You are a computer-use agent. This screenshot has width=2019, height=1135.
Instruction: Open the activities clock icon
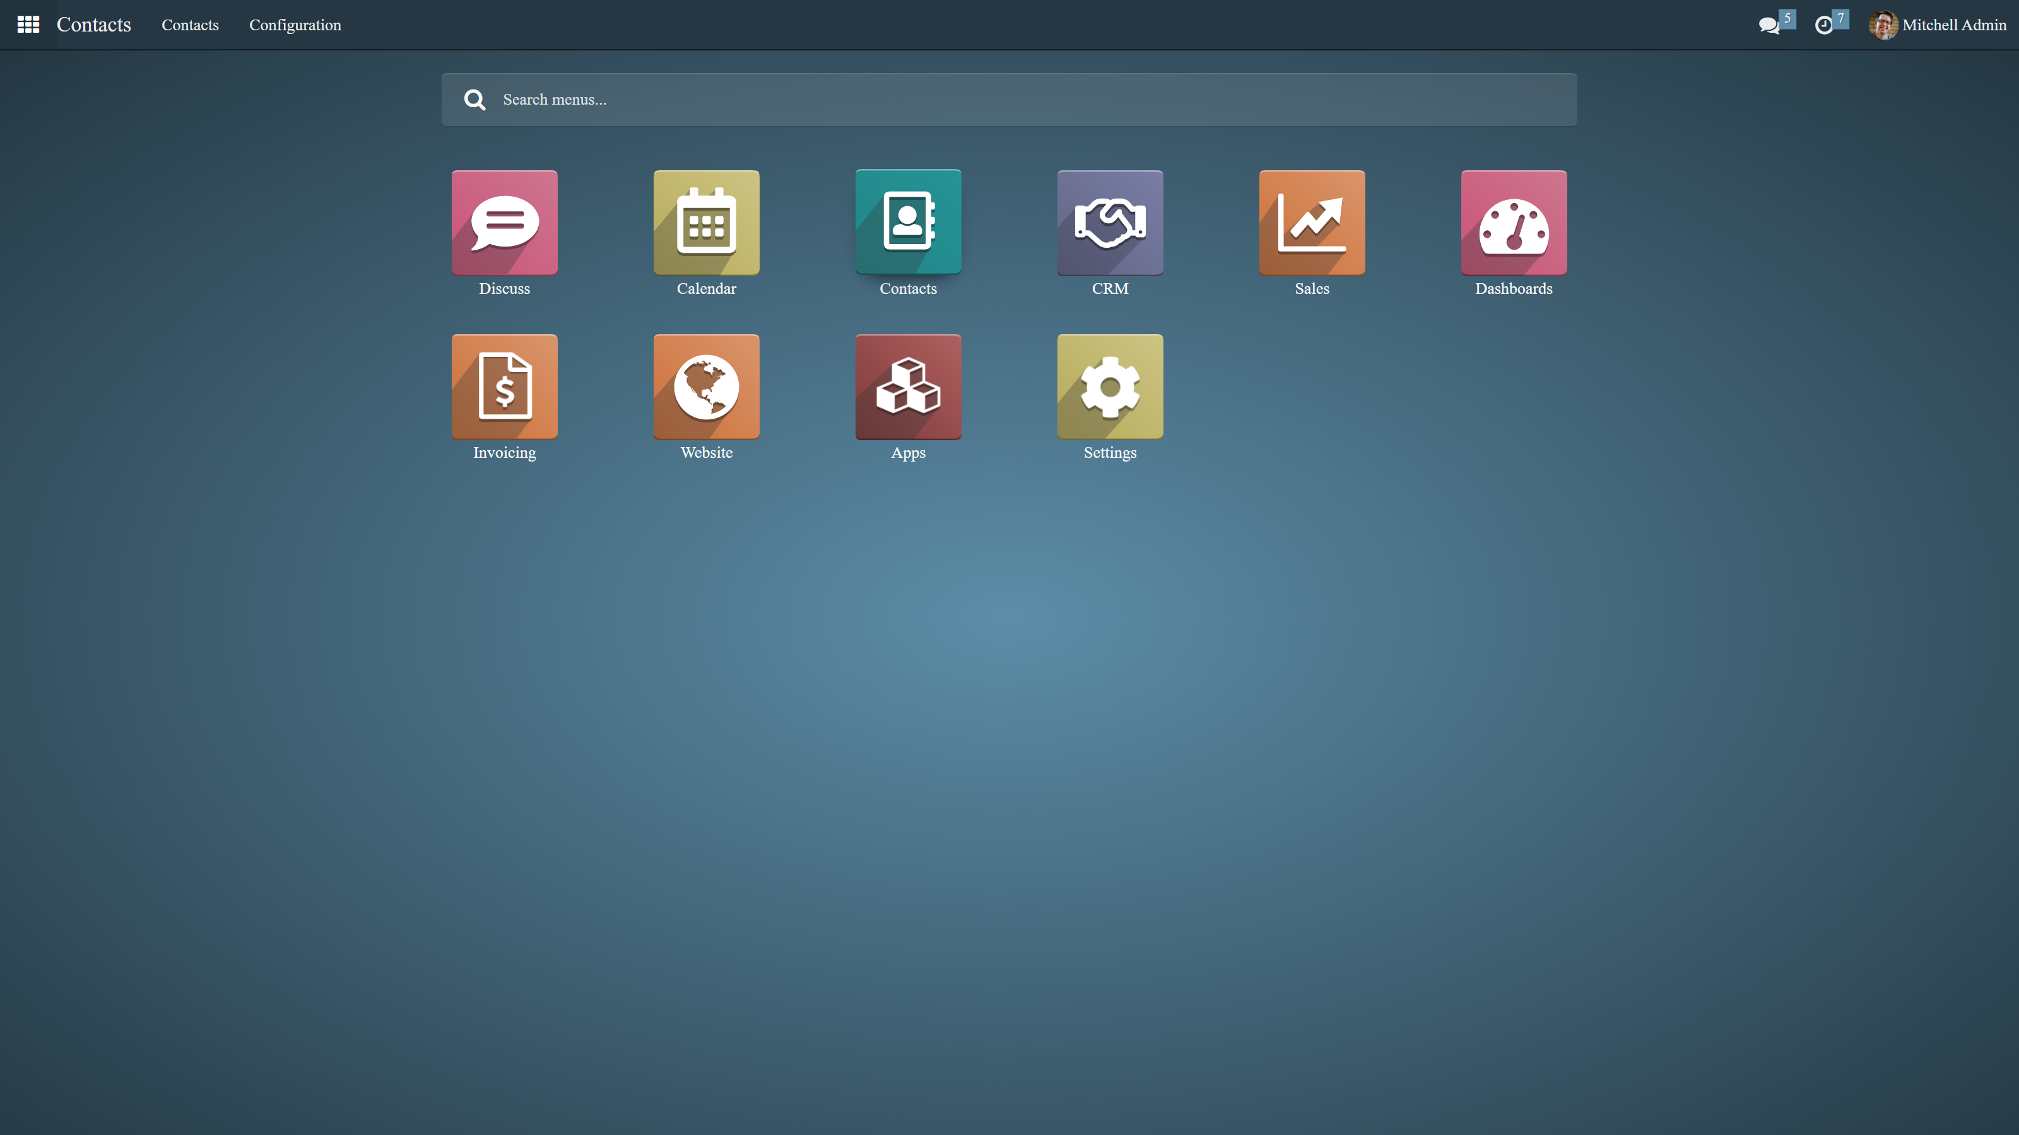pos(1824,25)
